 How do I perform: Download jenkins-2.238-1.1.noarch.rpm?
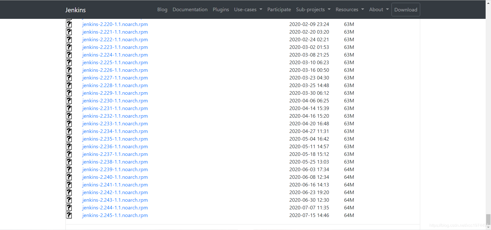coord(115,162)
